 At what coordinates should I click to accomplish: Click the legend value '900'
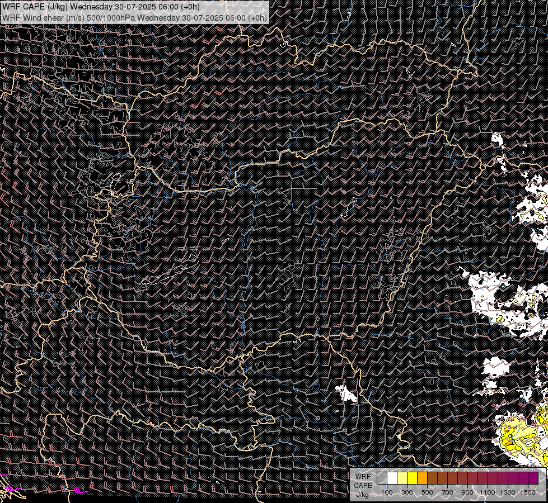[467, 492]
